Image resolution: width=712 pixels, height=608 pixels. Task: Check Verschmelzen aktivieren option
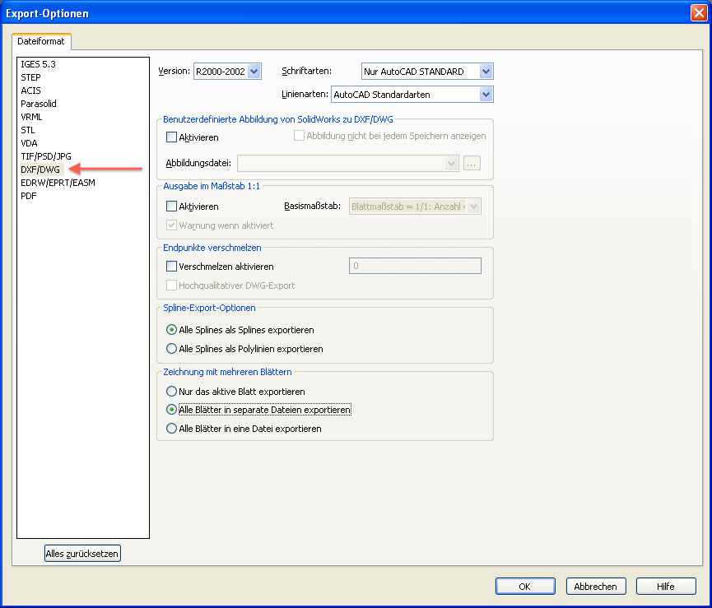click(172, 267)
